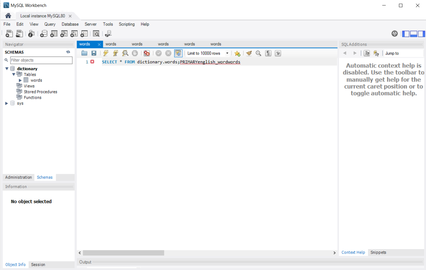426x270 pixels.
Task: Create a new SQL tab for queries
Action: point(9,34)
